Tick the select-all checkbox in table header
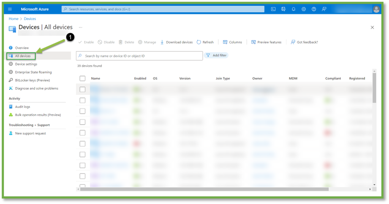Image resolution: width=389 pixels, height=204 pixels. point(82,79)
